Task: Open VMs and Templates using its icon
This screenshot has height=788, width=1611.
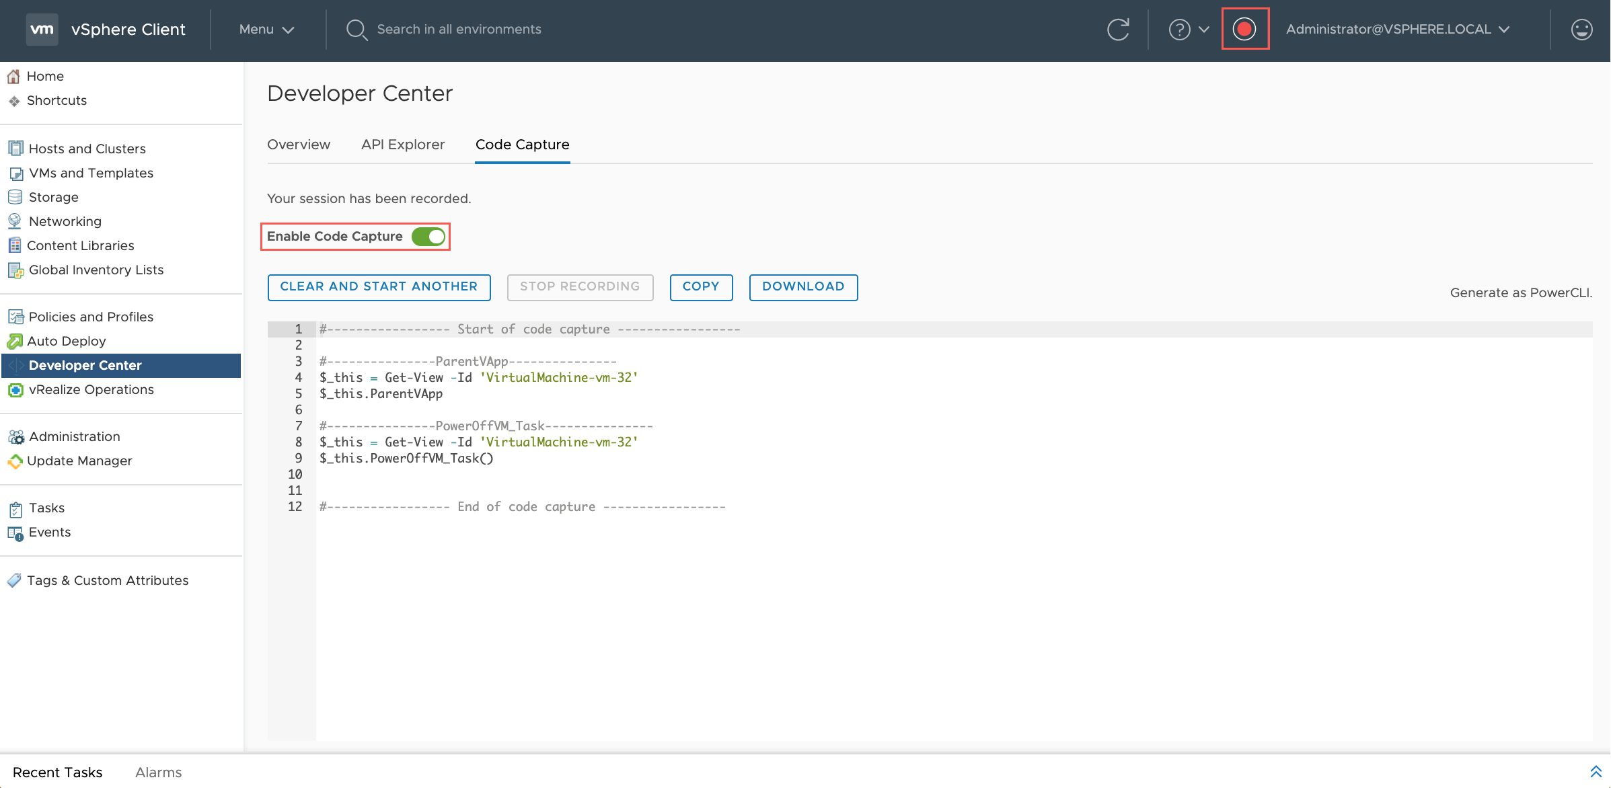Action: coord(15,173)
